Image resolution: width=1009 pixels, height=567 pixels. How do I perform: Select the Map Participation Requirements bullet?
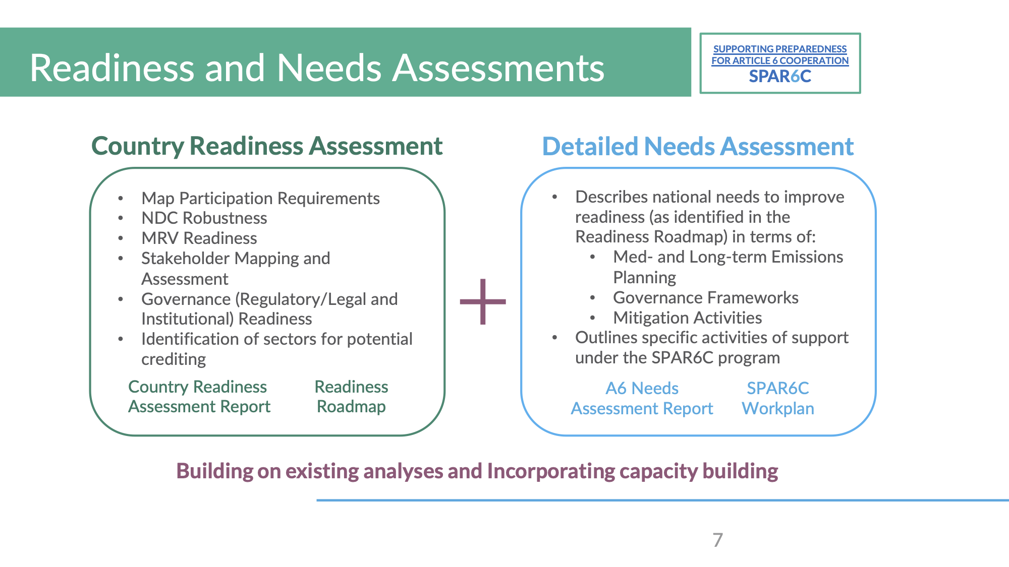(x=260, y=198)
